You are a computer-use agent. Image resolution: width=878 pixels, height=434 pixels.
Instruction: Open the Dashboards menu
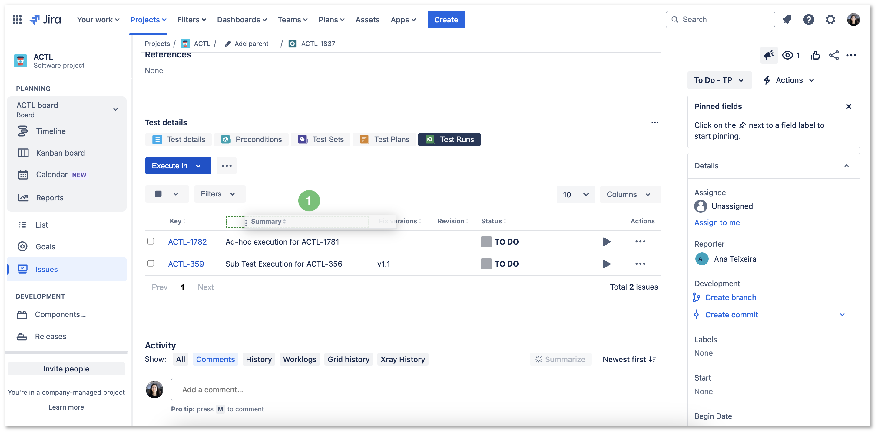[242, 20]
